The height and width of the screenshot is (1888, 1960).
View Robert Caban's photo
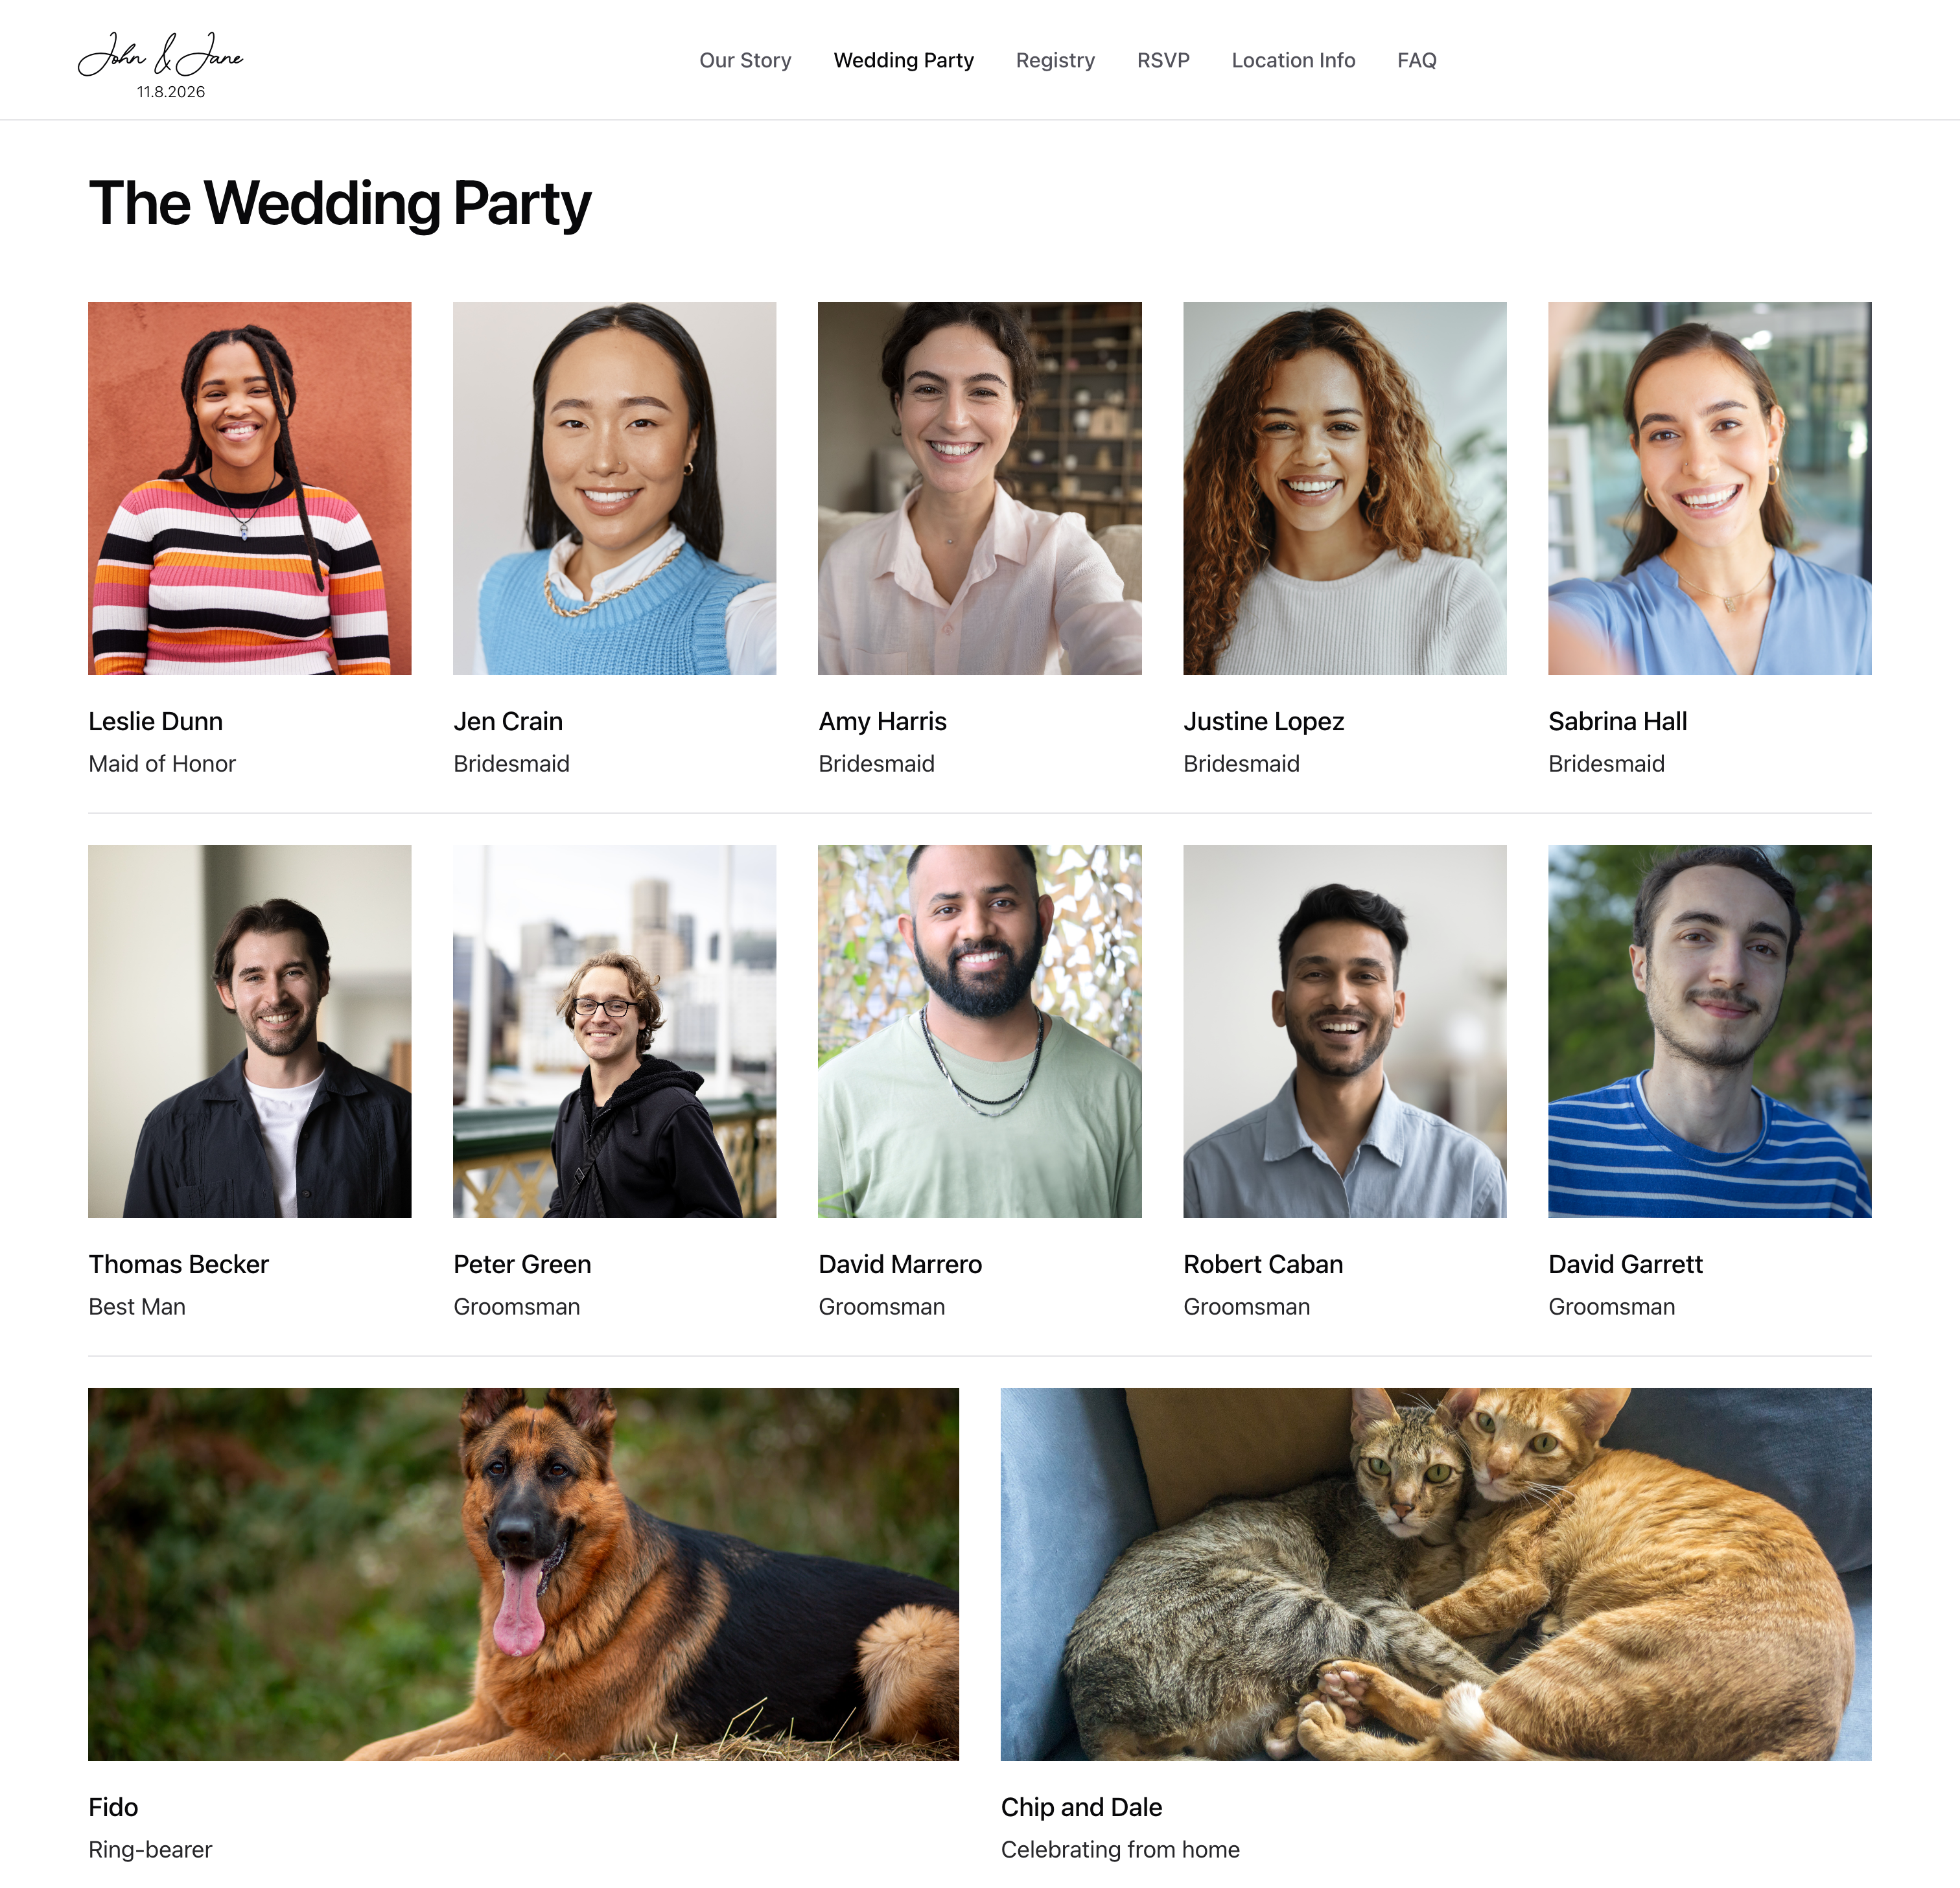click(1344, 1030)
